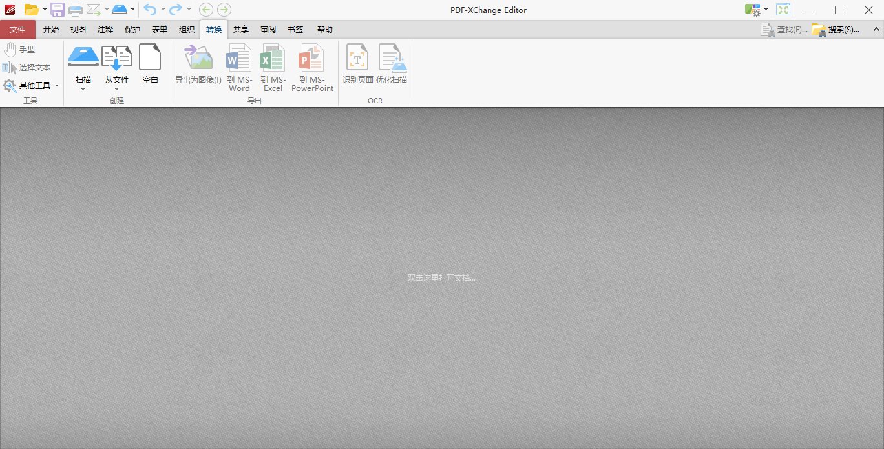Expand the Redo history dropdown arrow
Screen dimensions: 884x449
click(189, 10)
